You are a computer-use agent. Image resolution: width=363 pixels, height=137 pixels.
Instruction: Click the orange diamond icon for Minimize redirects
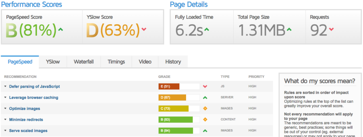[x=205, y=119]
